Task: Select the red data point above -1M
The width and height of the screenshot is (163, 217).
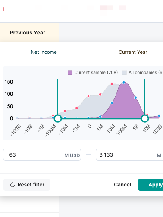Action: click(x=77, y=108)
